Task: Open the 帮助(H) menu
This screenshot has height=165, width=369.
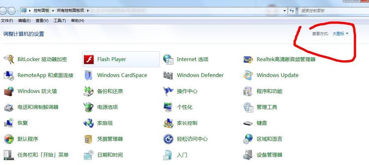Action: (78, 21)
